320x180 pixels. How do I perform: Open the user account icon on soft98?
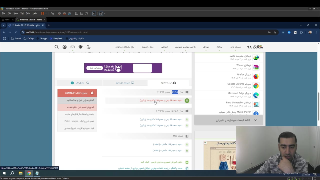pos(64,47)
